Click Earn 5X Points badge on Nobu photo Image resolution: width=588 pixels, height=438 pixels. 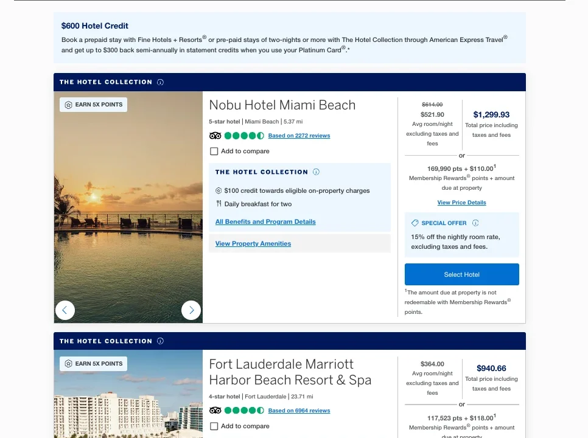pos(93,105)
